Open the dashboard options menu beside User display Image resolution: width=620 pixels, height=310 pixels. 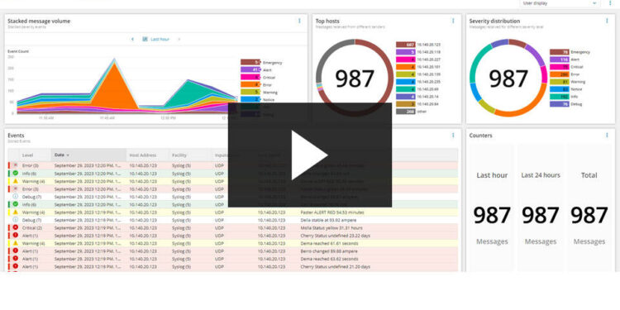pos(610,3)
